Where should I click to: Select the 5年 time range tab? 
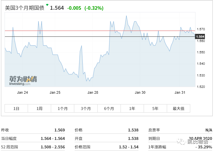(155, 108)
